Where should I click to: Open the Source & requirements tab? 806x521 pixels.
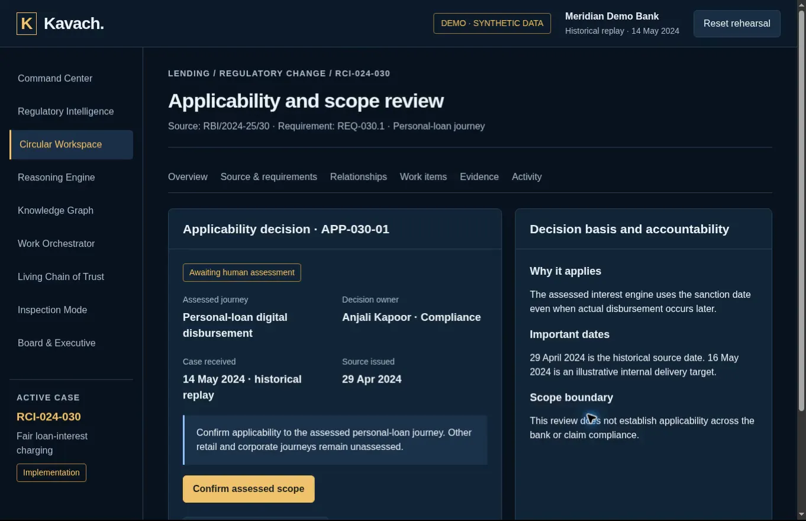[x=269, y=177]
